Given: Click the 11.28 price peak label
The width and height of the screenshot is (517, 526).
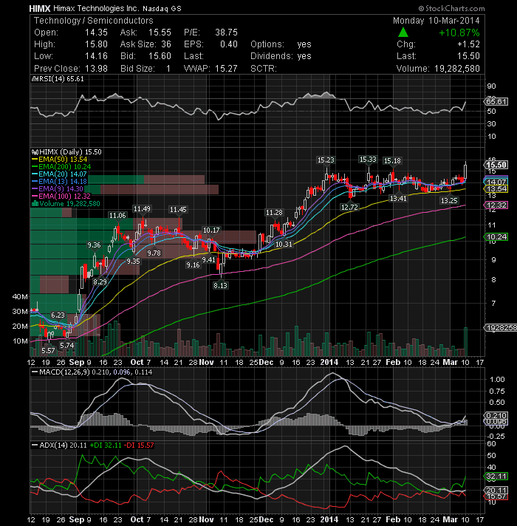Looking at the screenshot, I should click(x=274, y=213).
